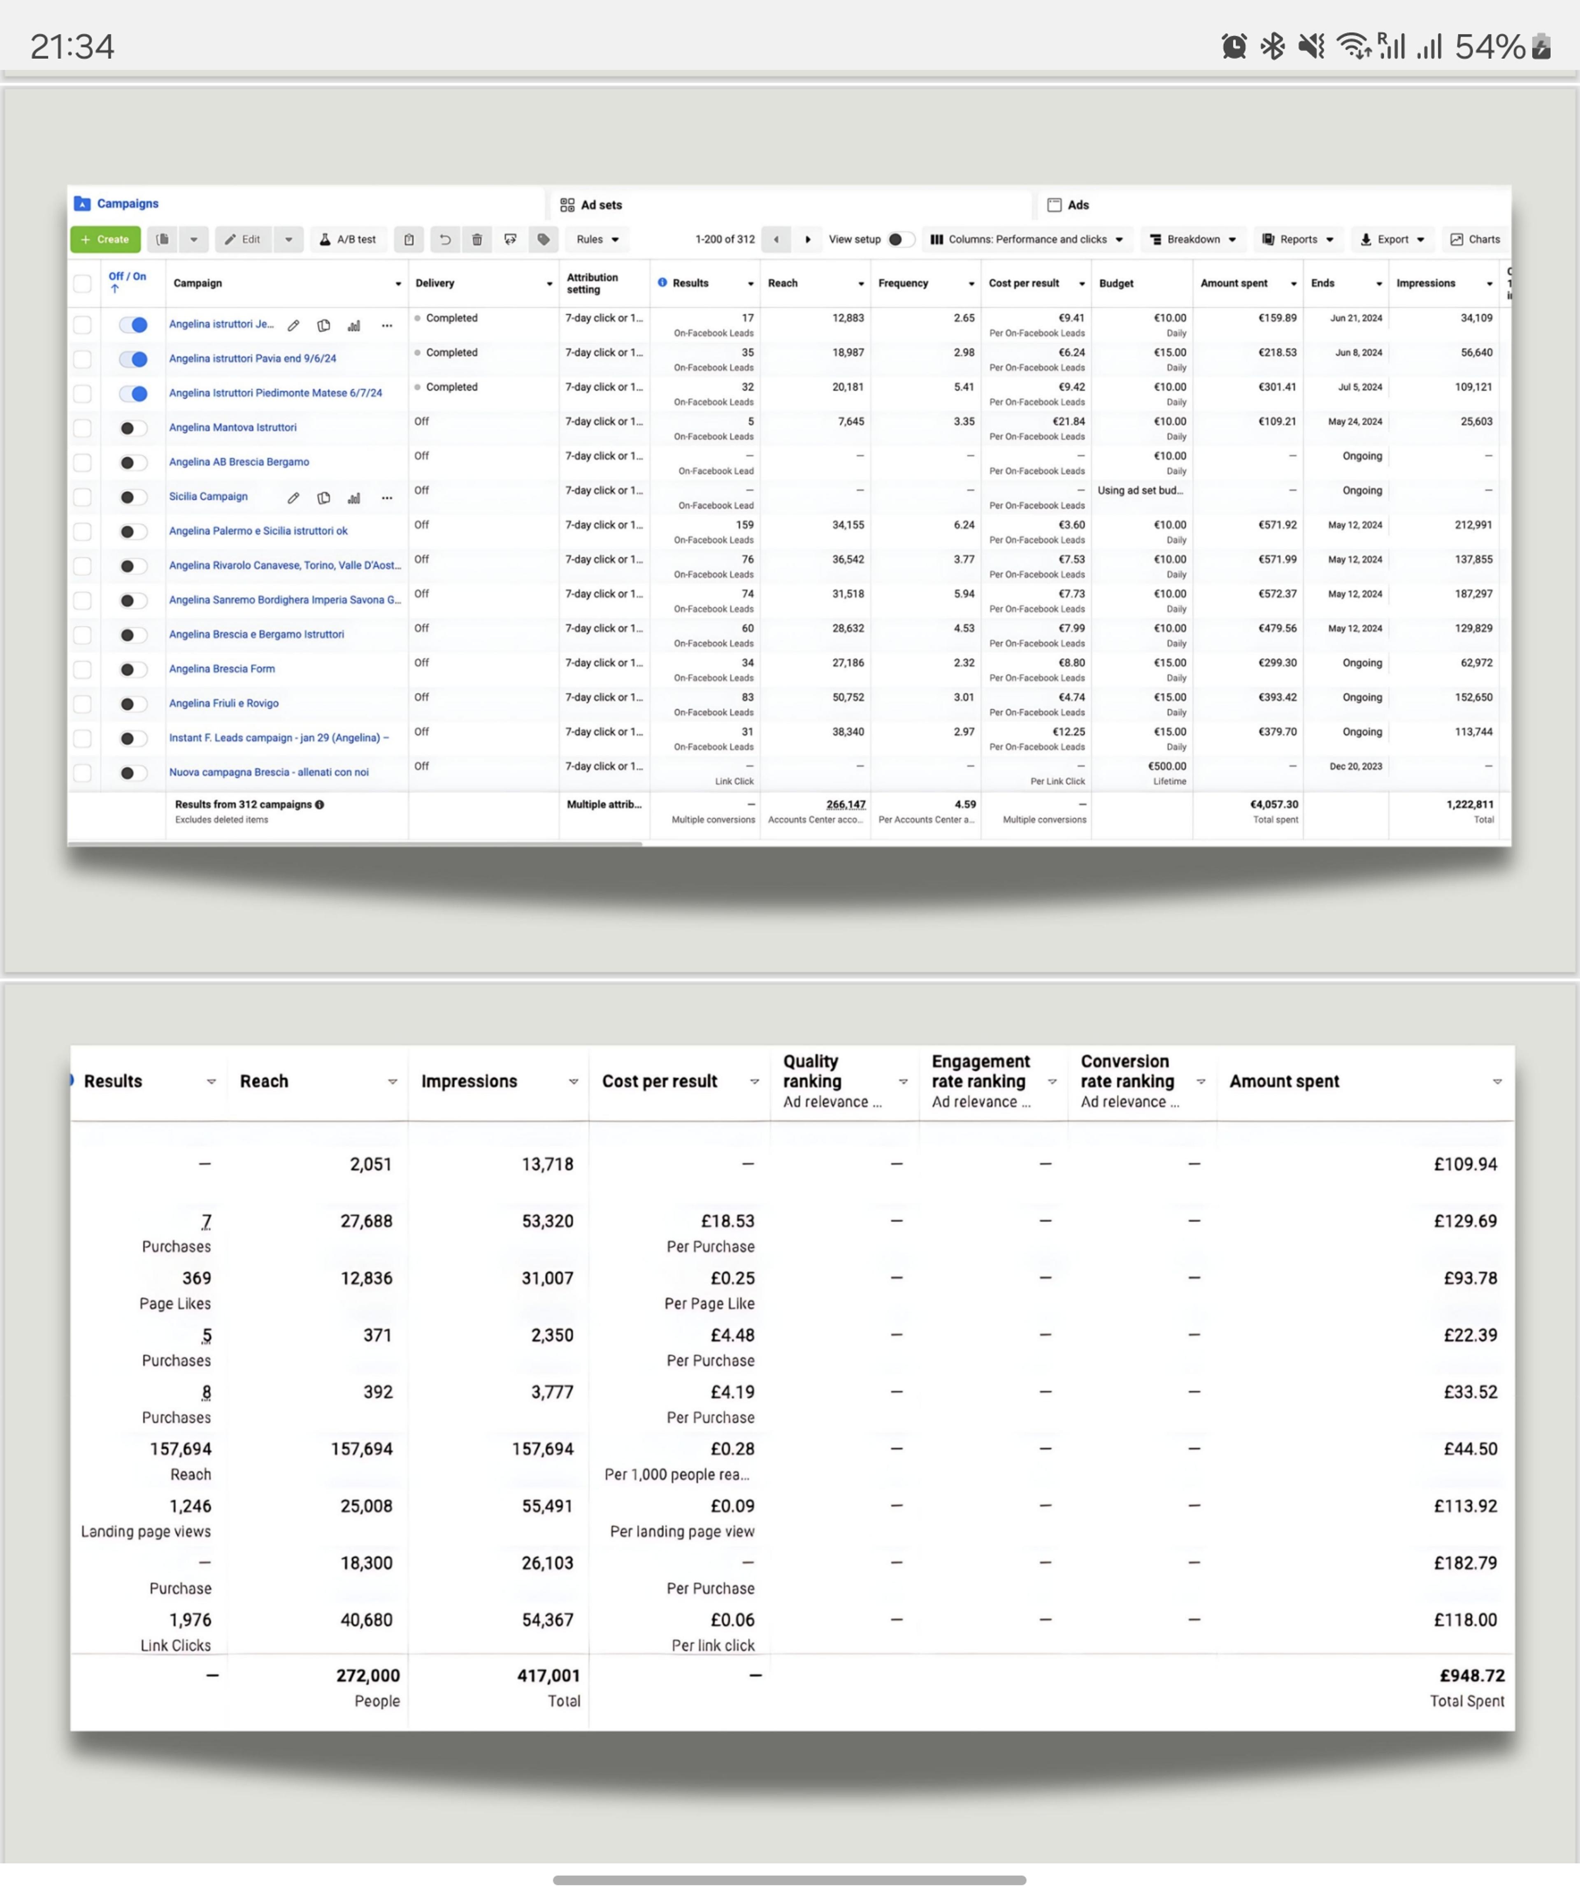1580x1897 pixels.
Task: Expand the Breakdown dropdown
Action: click(1192, 239)
